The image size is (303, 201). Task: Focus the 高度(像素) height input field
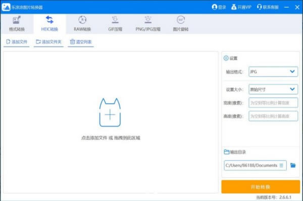pos(273,116)
